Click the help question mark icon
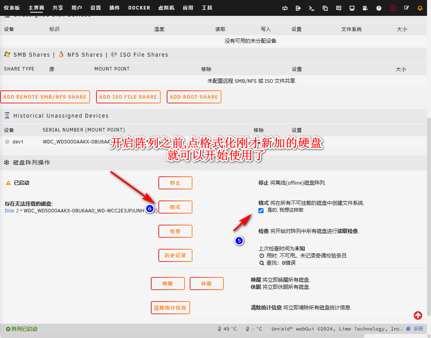Image resolution: width=431 pixels, height=338 pixels. pos(379,8)
